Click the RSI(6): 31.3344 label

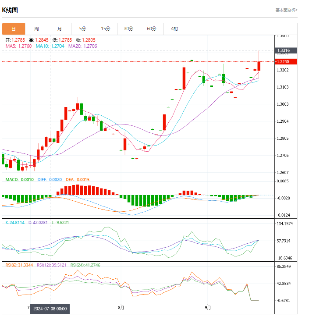[x=19, y=265]
